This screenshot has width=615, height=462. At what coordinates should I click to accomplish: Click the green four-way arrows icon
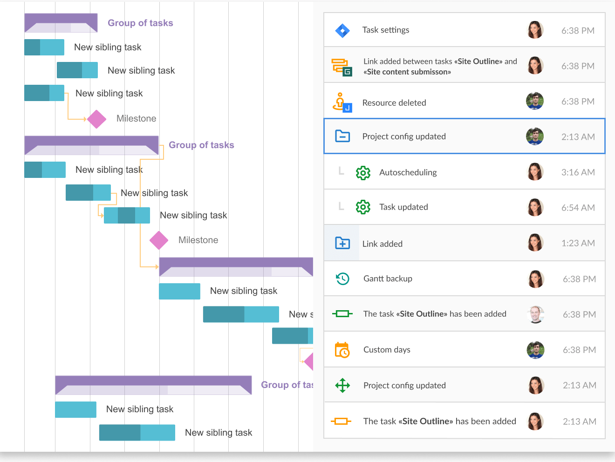[342, 385]
